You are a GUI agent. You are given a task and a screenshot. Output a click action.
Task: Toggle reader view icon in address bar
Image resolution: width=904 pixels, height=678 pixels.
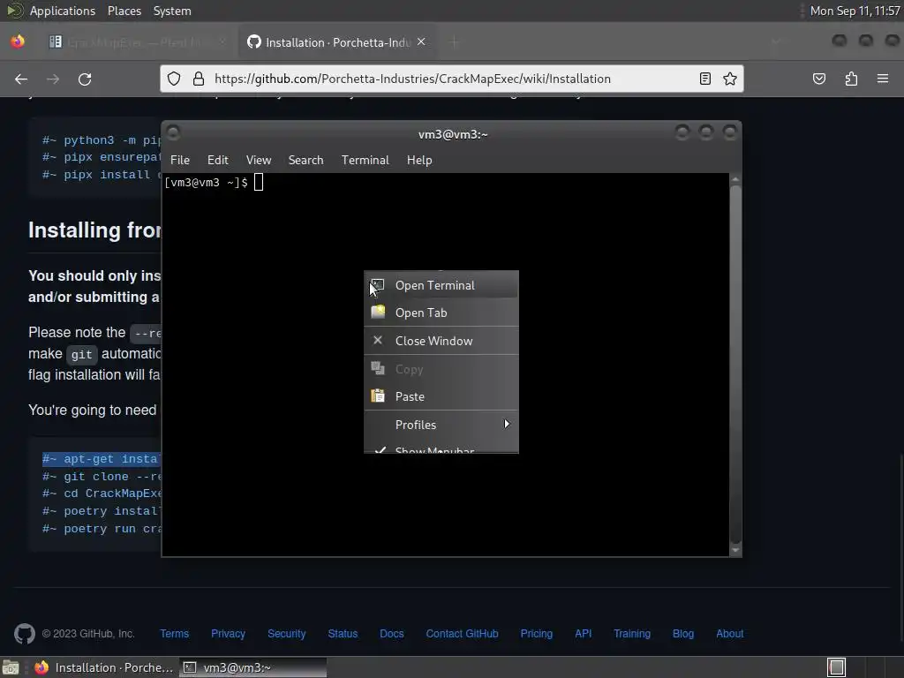pyautogui.click(x=705, y=79)
